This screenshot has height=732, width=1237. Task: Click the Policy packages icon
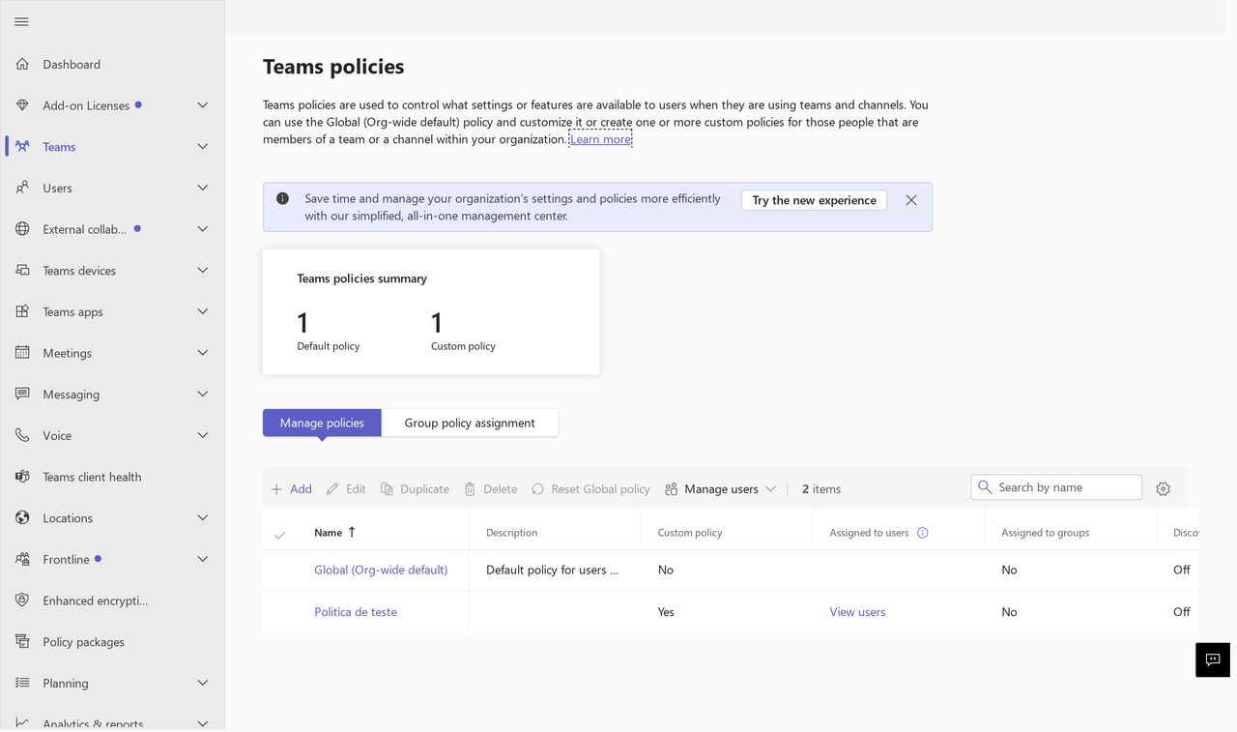(x=22, y=642)
